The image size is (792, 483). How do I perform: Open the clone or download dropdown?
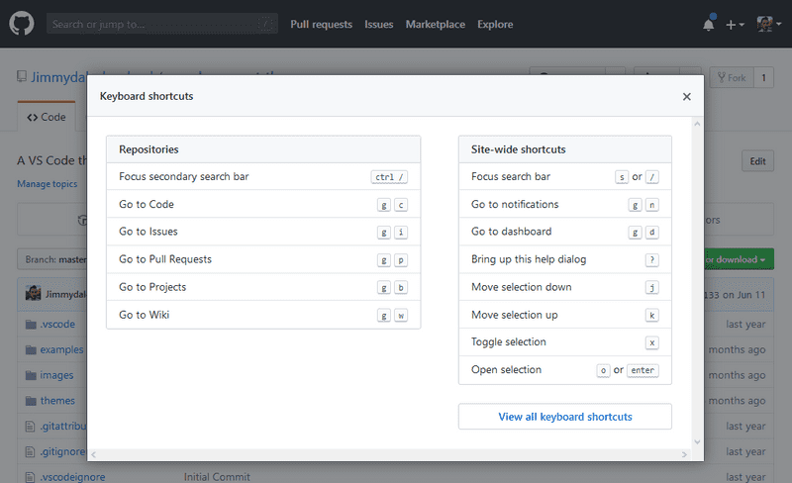[x=739, y=259]
